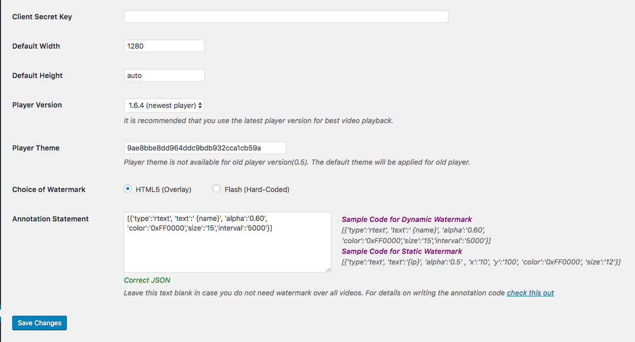Select the HTML5 (Overlay) watermark radio button

pyautogui.click(x=128, y=189)
